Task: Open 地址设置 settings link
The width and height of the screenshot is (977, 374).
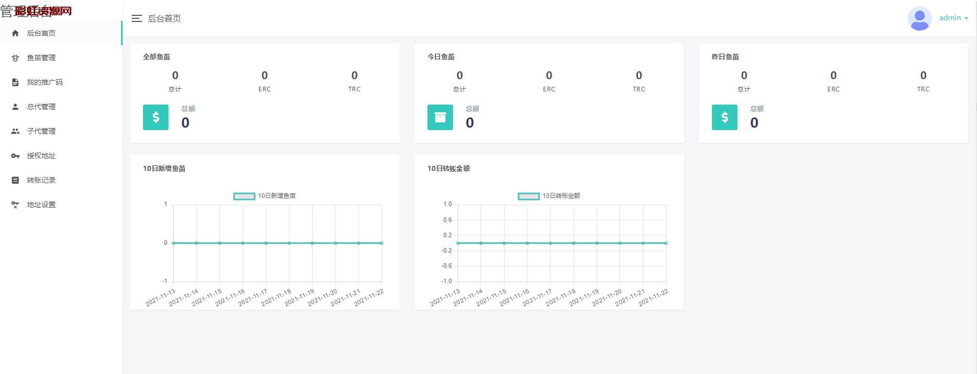Action: coord(41,205)
